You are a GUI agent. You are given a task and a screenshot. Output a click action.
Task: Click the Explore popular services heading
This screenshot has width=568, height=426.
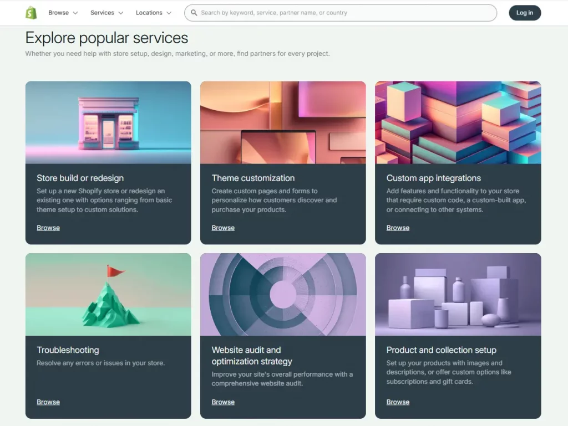click(107, 38)
